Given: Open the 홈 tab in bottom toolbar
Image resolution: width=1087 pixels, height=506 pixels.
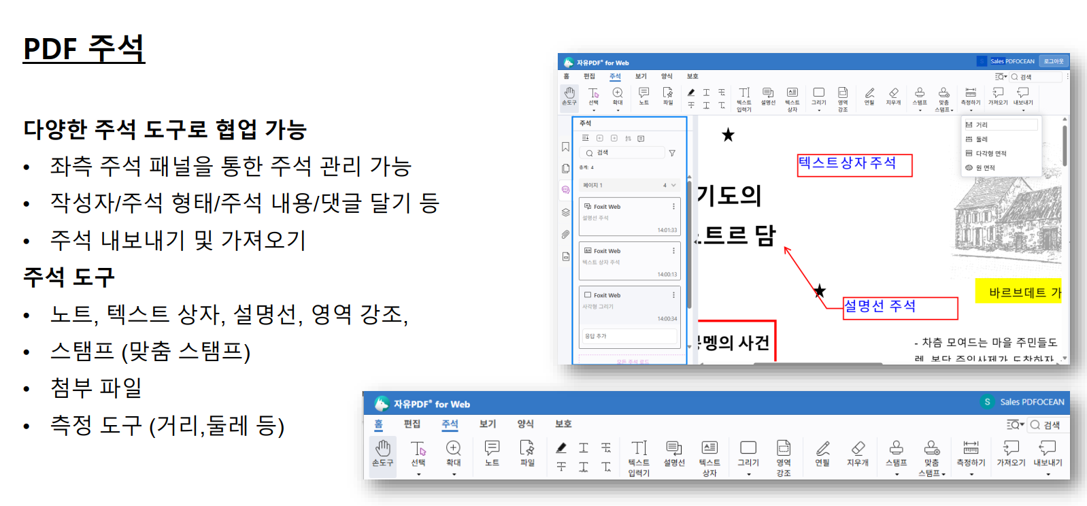Looking at the screenshot, I should 378,424.
